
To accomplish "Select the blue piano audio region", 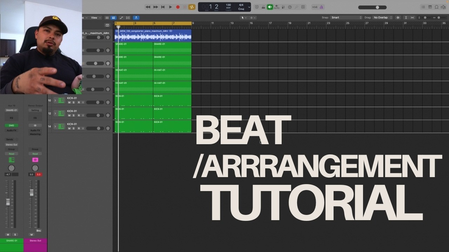I will tap(153, 35).
